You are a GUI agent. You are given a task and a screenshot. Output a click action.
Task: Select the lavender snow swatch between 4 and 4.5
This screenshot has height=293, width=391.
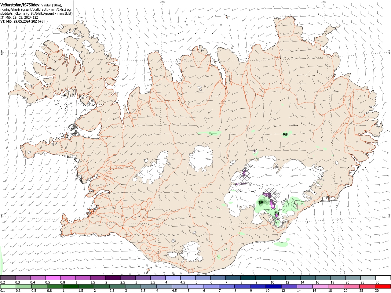point(172,278)
